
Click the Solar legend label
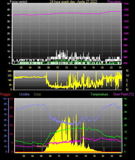click(x=37, y=94)
